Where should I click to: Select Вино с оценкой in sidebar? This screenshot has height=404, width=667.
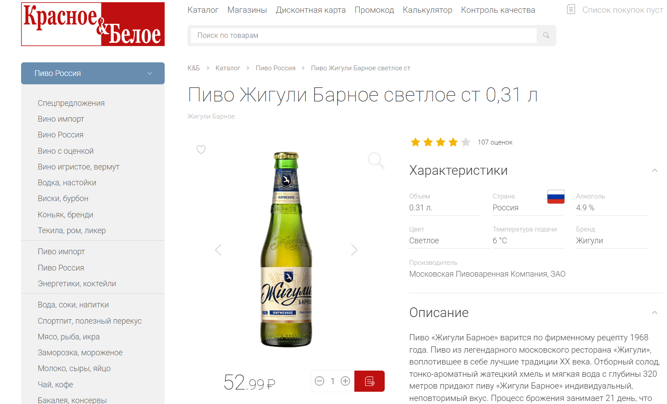click(66, 151)
